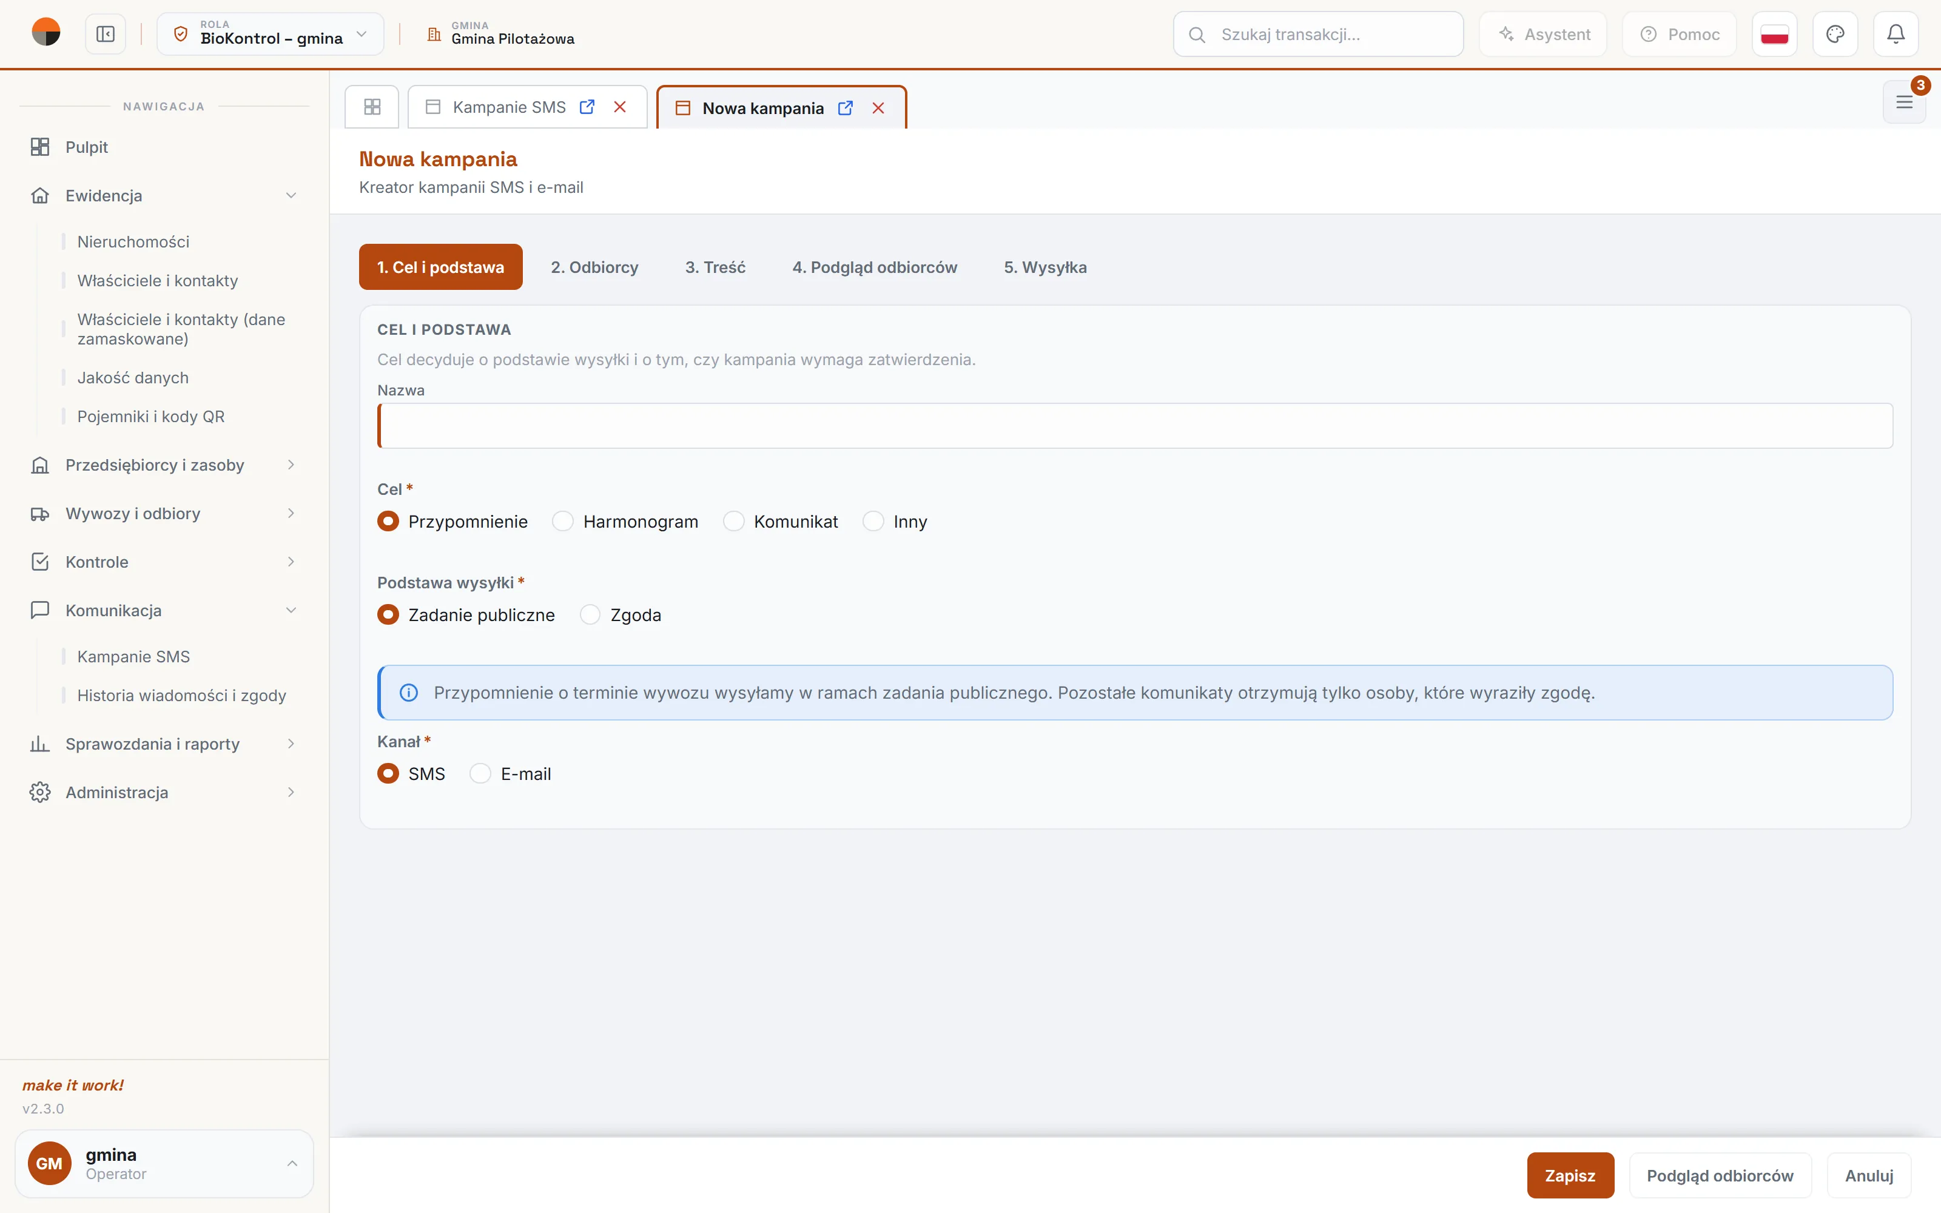This screenshot has height=1213, width=1941.
Task: Select the Przypomnienie radio option
Action: coord(388,522)
